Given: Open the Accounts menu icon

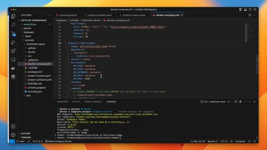Looking at the screenshot, I should click(x=13, y=126).
